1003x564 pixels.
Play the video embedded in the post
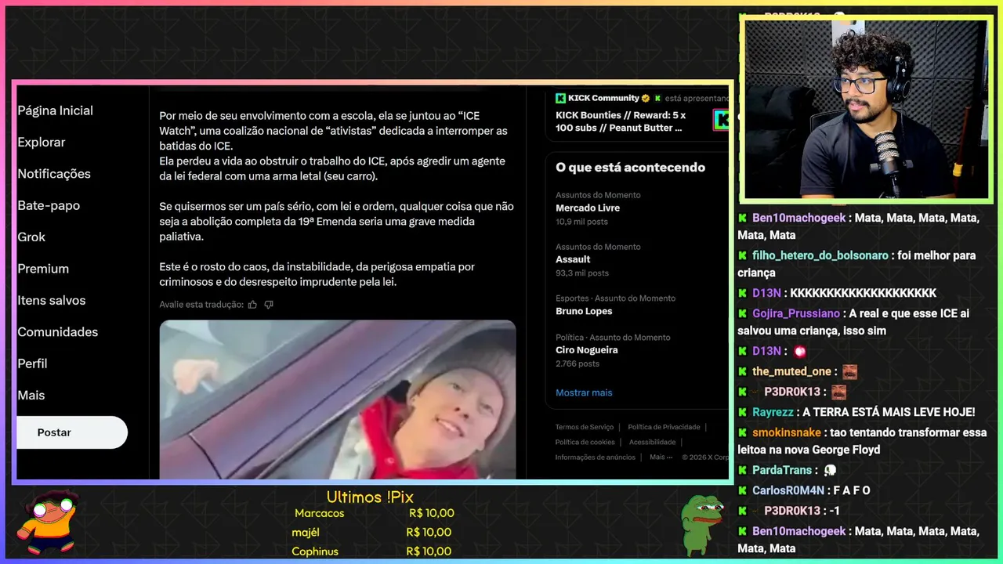pos(338,399)
